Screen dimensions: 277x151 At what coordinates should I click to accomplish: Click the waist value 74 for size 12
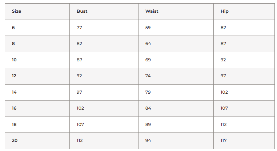(x=148, y=76)
